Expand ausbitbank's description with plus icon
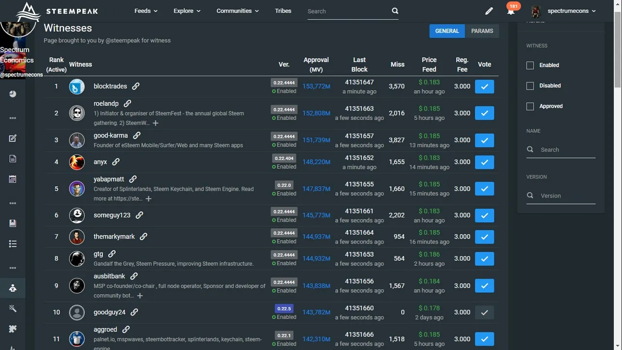622x350 pixels. click(x=140, y=296)
